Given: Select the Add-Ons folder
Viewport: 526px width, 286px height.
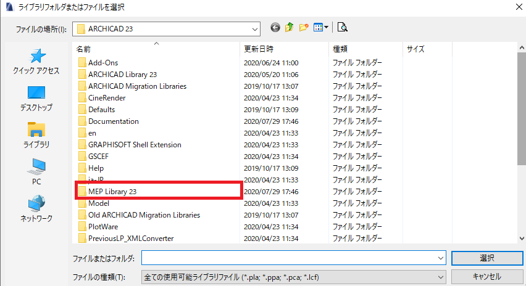Looking at the screenshot, I should (103, 63).
